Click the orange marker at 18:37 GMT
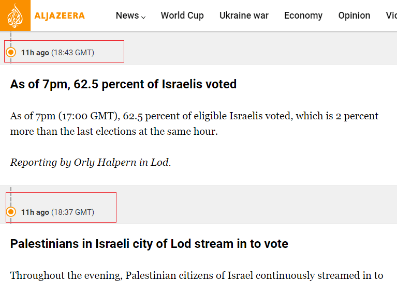397x282 pixels. tap(11, 212)
